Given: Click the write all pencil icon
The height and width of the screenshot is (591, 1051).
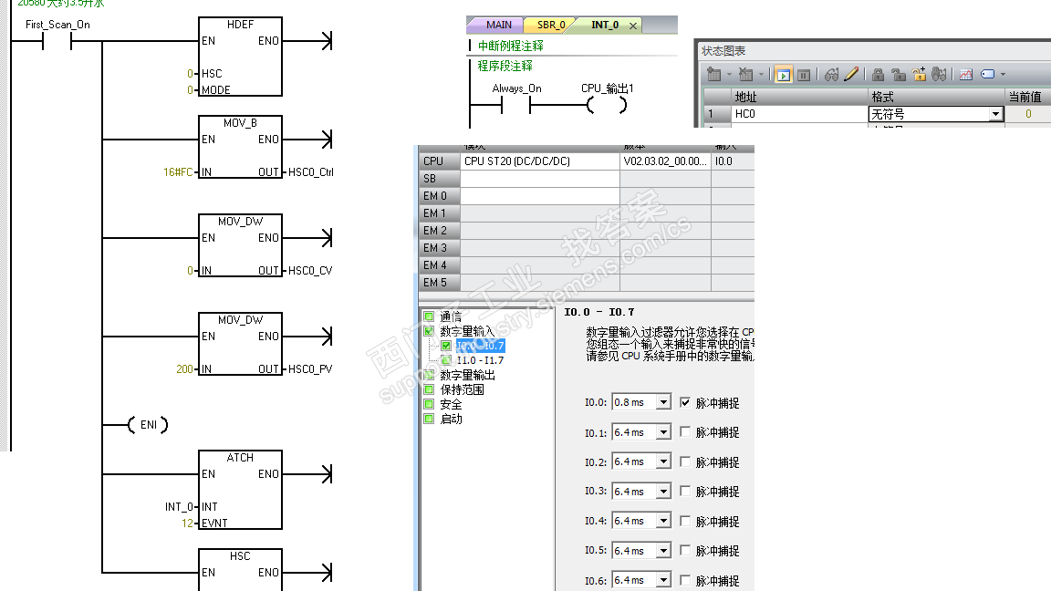Looking at the screenshot, I should (851, 75).
